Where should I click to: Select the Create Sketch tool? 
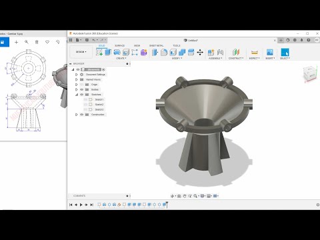click(99, 52)
